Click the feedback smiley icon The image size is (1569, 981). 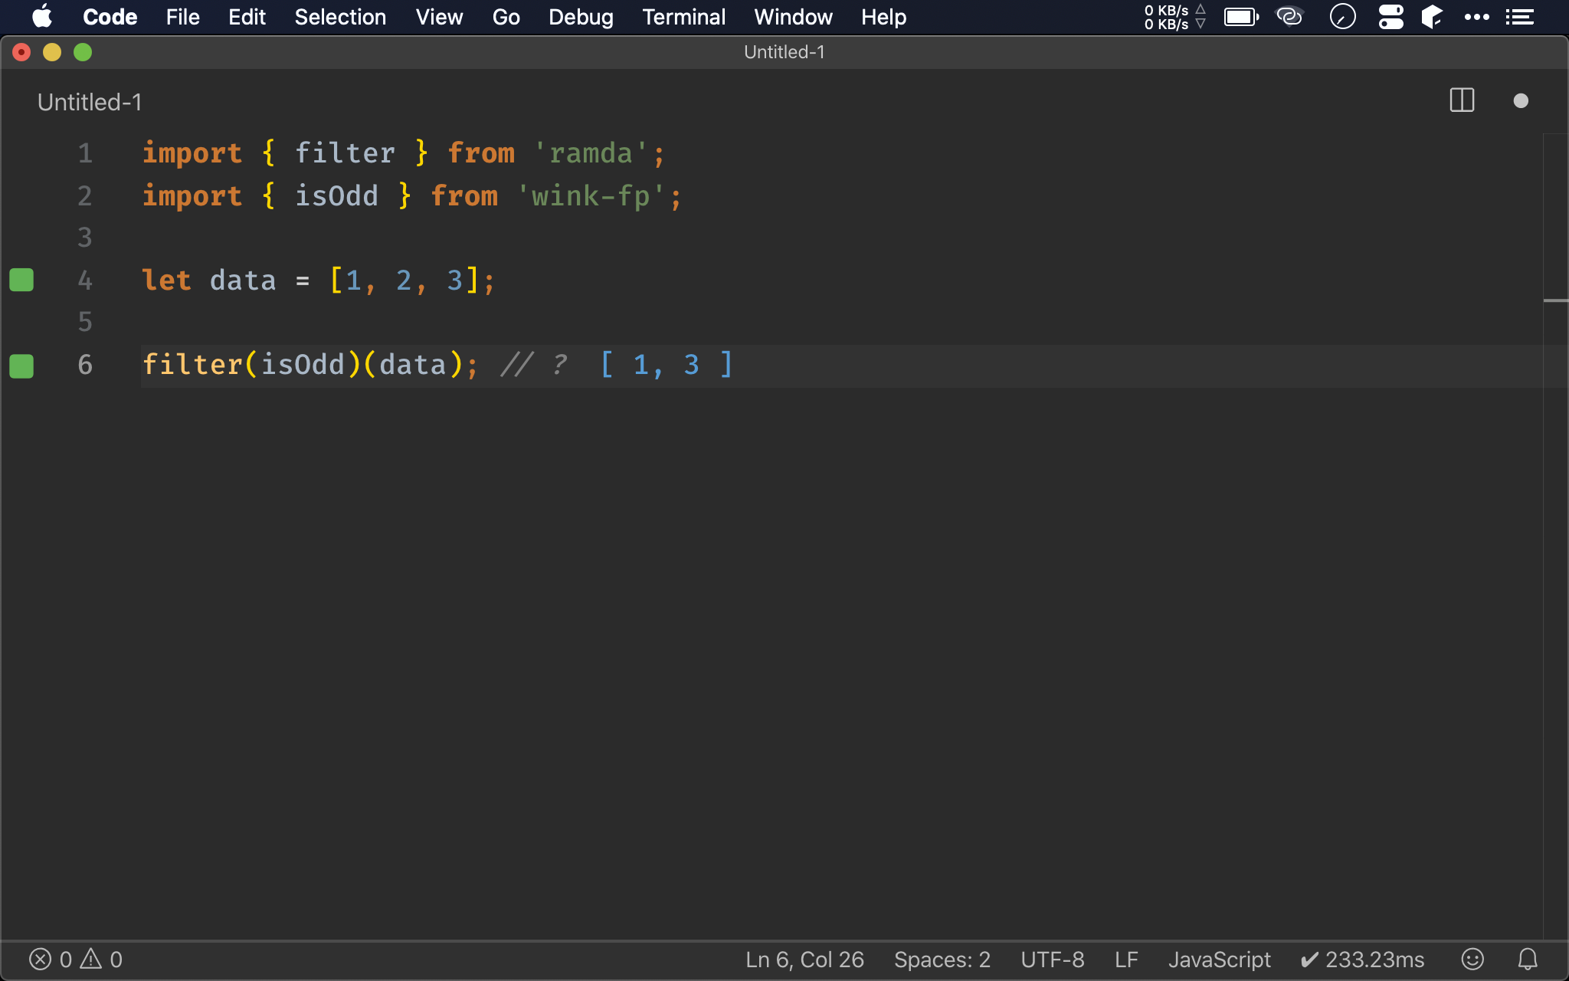[x=1472, y=960]
